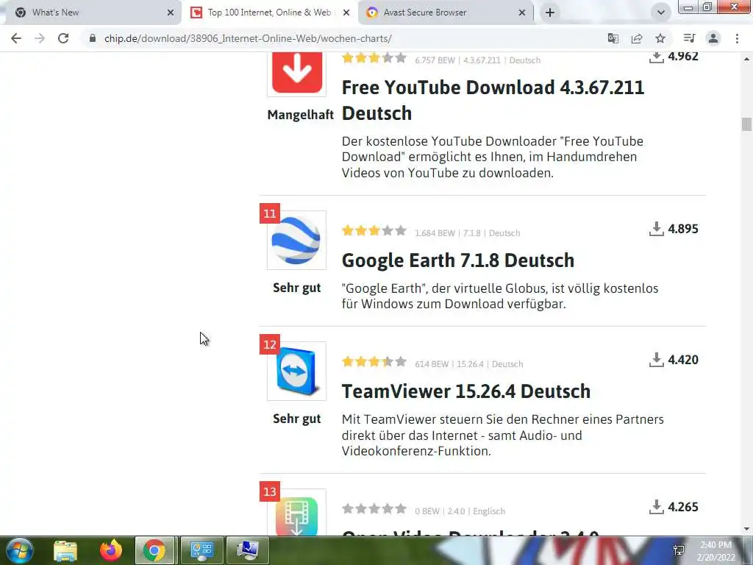Open the Google Earth app icon

(x=296, y=241)
